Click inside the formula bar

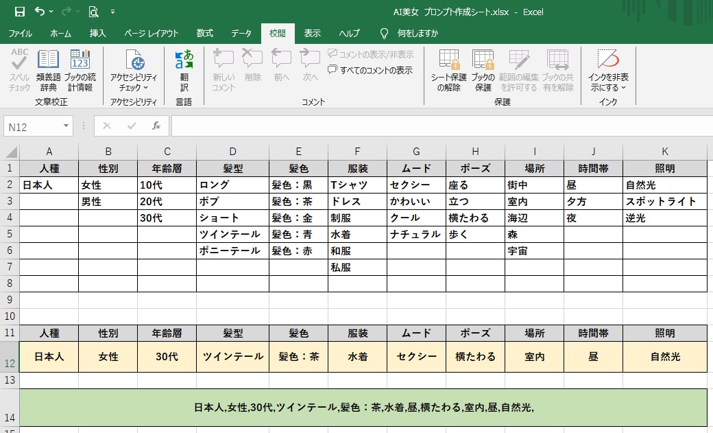[x=442, y=126]
